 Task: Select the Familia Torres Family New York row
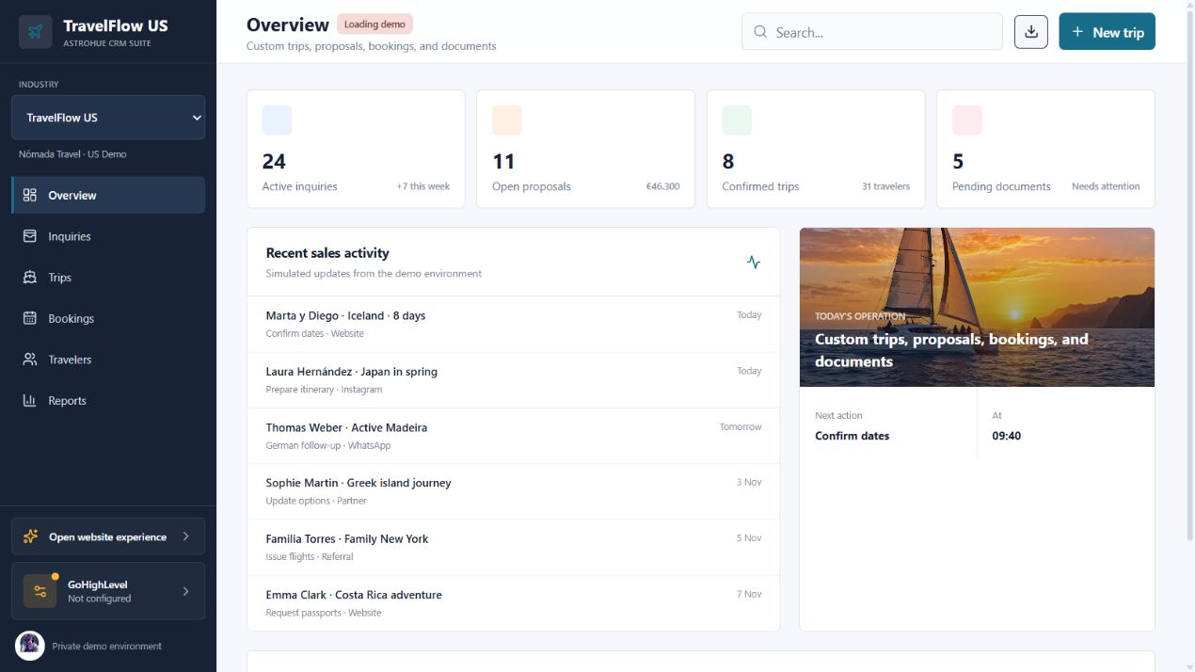[514, 548]
